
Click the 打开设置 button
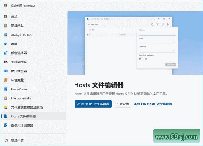123,104
